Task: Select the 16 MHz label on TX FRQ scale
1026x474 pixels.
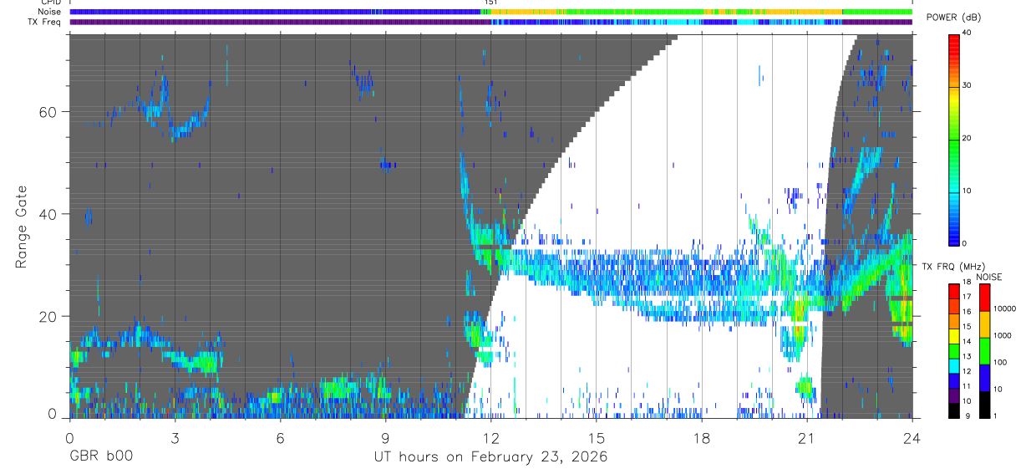Action: point(967,311)
